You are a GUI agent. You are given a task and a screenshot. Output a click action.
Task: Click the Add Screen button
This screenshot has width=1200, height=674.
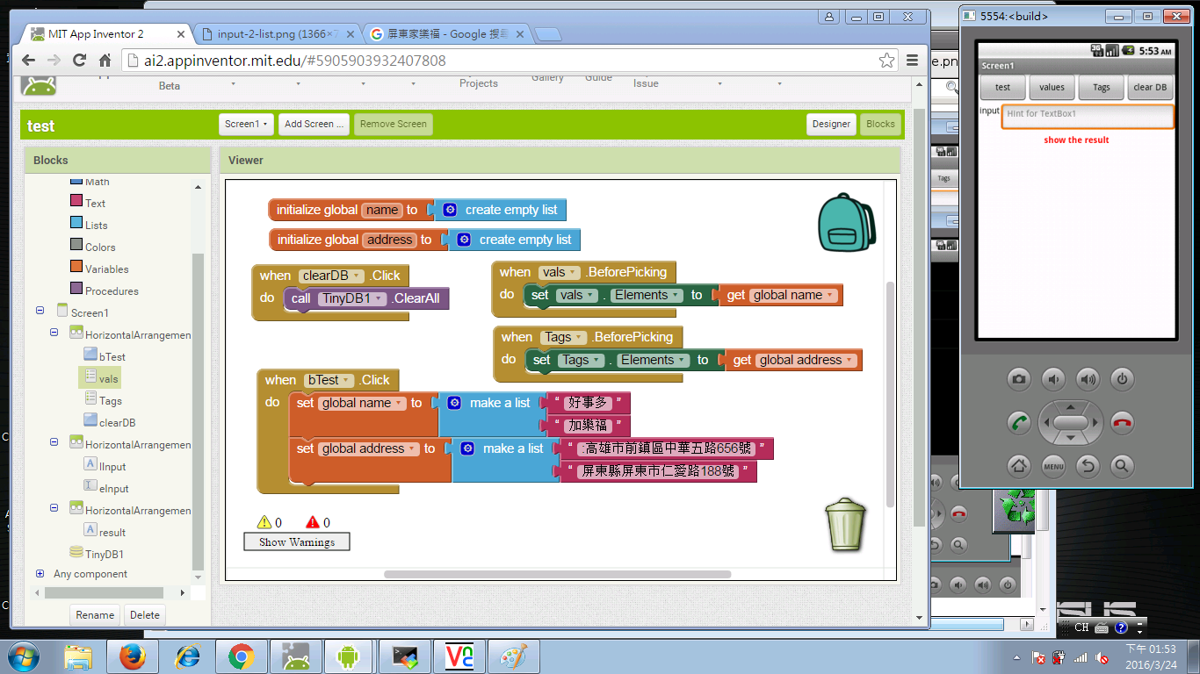pyautogui.click(x=314, y=125)
